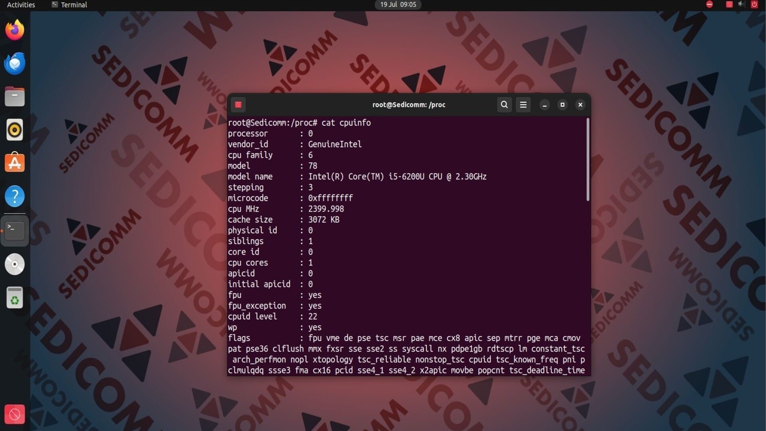Screen dimensions: 766x431
Task: Select the Terminal icon in dock
Action: point(15,231)
